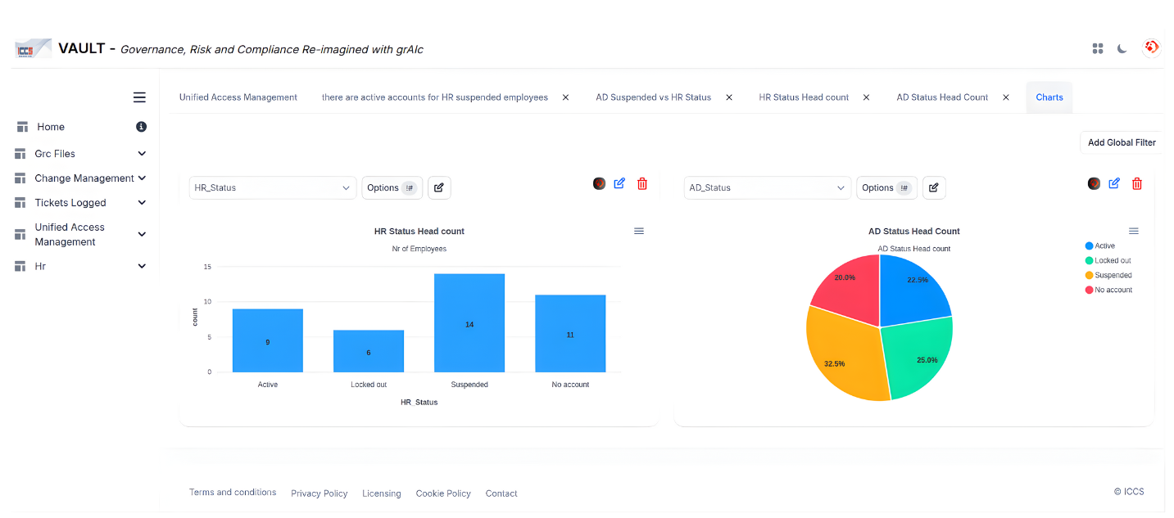Open the AD Status chart hamburger menu
The image size is (1174, 518).
point(1134,232)
